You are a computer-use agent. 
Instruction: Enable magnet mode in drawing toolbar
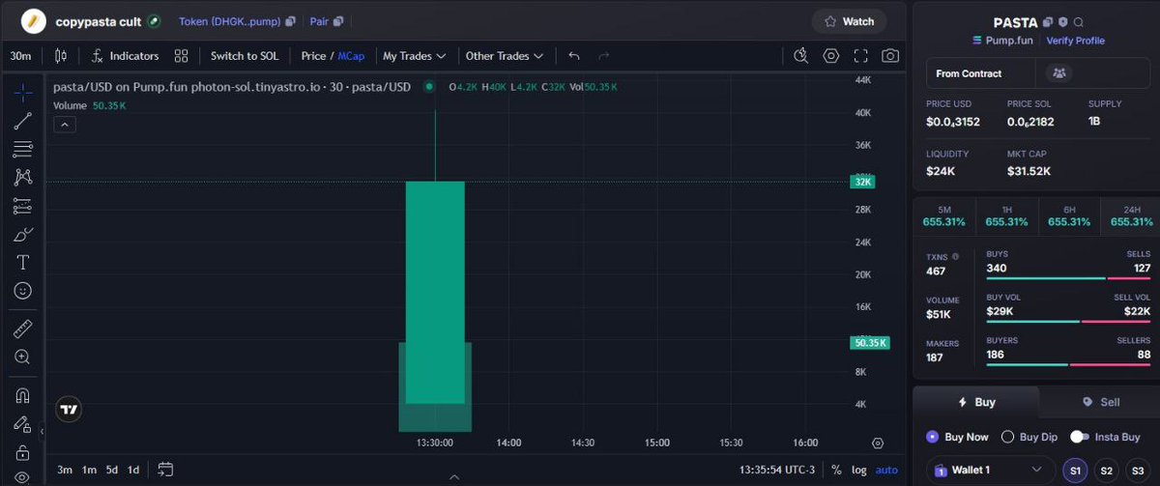[23, 395]
